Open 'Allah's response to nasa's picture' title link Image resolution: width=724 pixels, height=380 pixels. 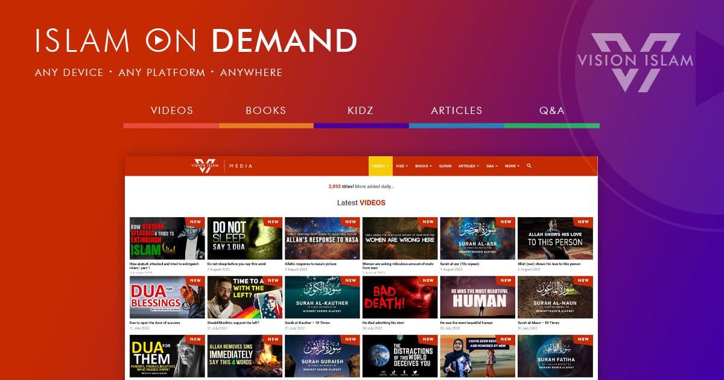click(311, 264)
